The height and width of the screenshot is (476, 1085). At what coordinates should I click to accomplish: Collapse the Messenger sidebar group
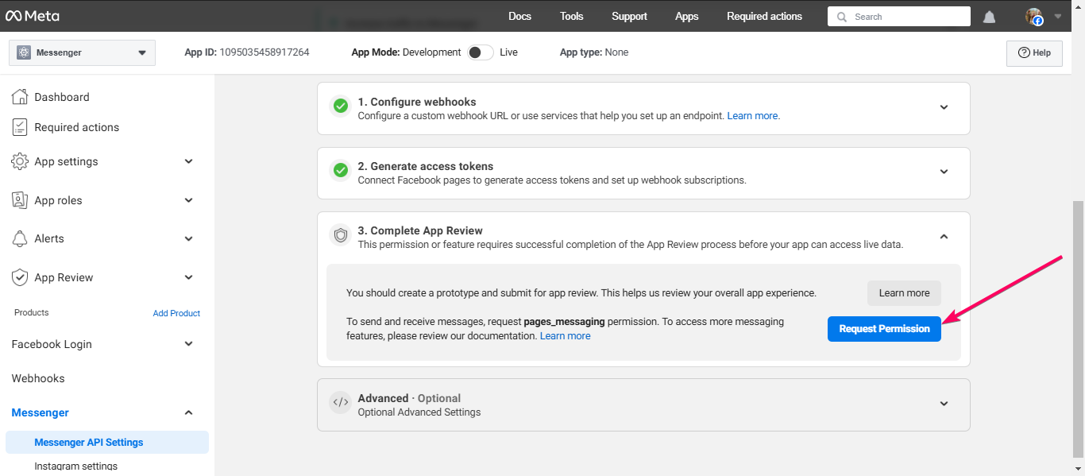[189, 412]
